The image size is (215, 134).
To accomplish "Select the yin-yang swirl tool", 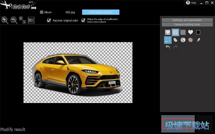I will tap(183, 40).
